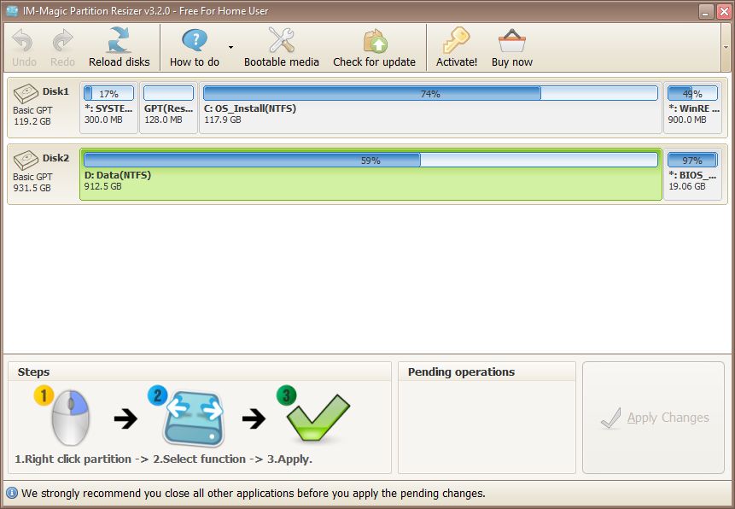This screenshot has width=735, height=509.
Task: Select the GPT Reserved 128.0 MB partition
Action: click(168, 106)
